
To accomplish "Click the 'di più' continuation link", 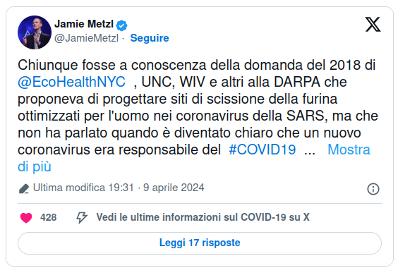I will coord(35,166).
